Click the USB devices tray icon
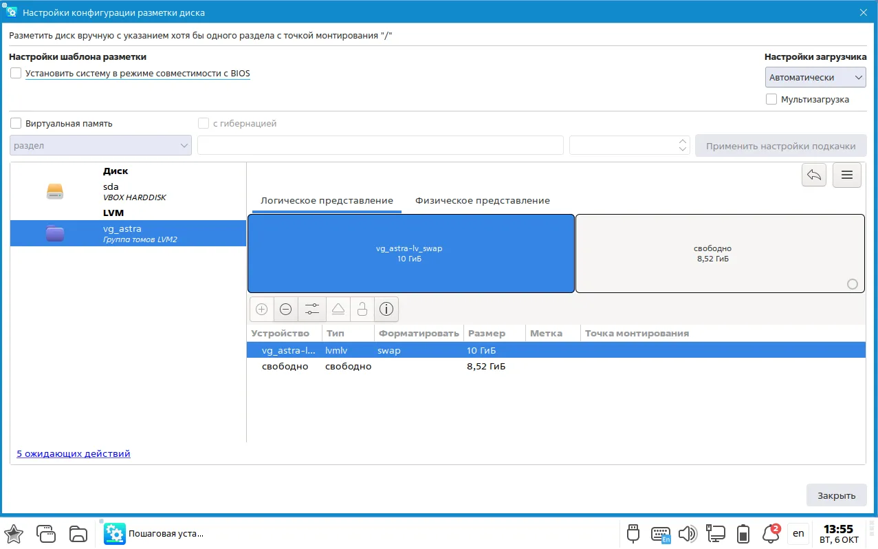 pos(633,533)
